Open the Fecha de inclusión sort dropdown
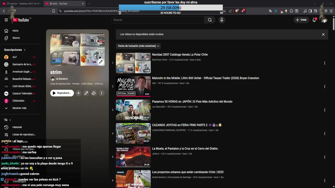 click(x=138, y=46)
